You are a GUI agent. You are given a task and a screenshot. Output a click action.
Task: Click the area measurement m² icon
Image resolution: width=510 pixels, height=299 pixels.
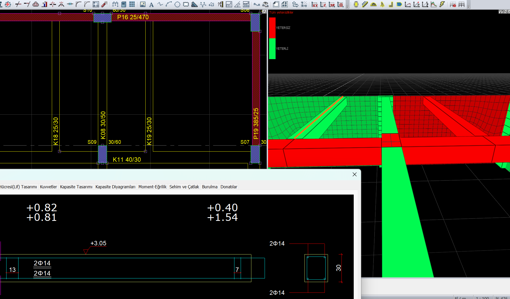[x=229, y=4]
